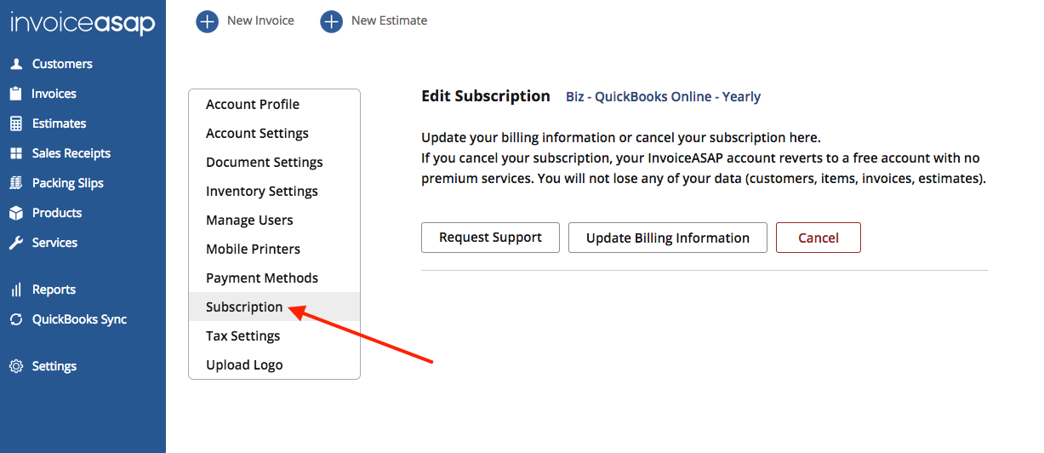
Task: Select Document Settings in settings menu
Action: pos(265,162)
